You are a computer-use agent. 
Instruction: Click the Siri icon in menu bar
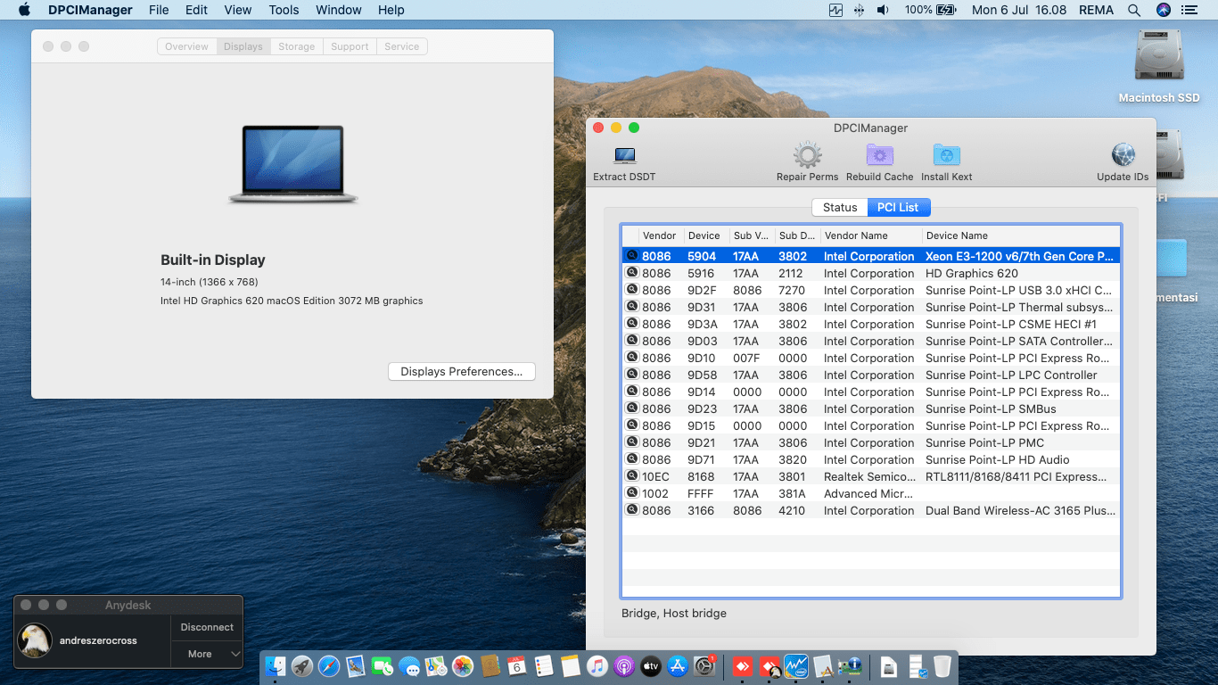[1163, 10]
